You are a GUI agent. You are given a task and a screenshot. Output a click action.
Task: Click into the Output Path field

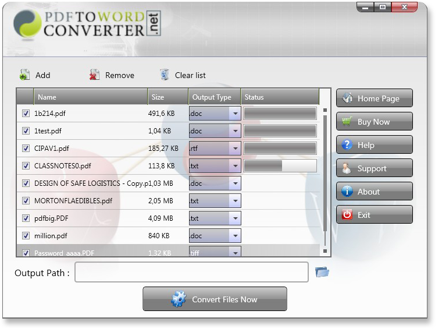pos(191,272)
